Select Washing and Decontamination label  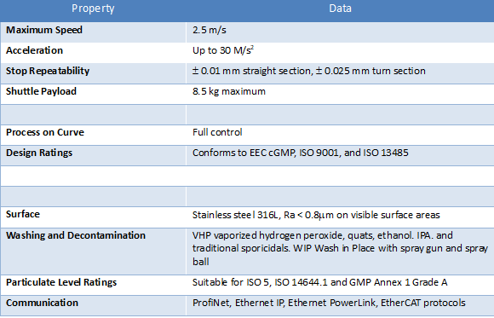click(76, 235)
